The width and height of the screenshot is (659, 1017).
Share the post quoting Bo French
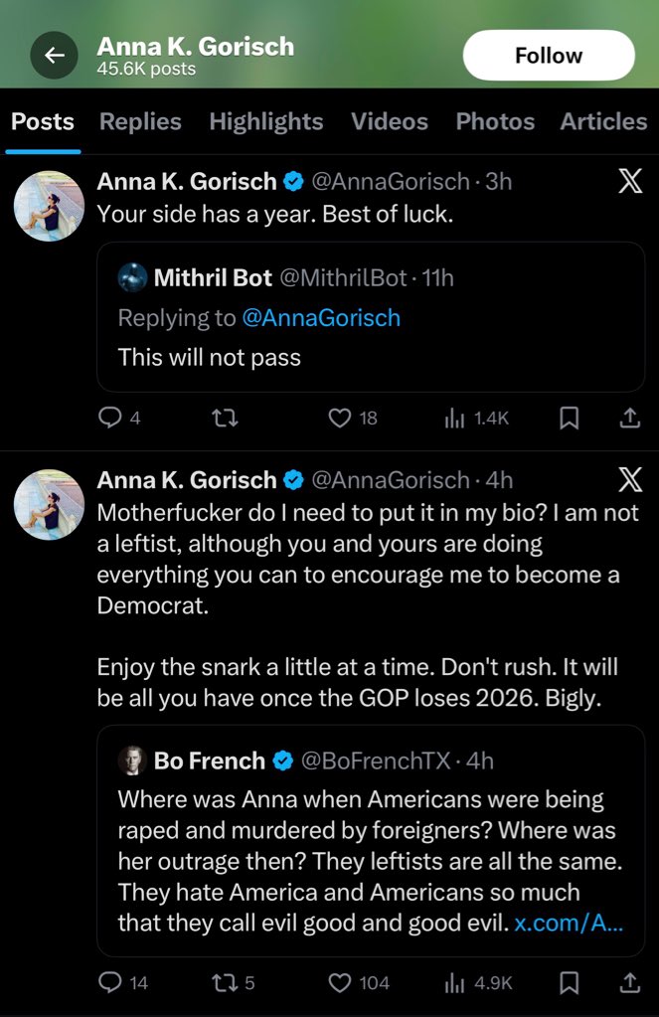coord(629,983)
